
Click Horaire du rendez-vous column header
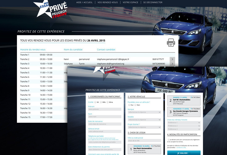(33, 50)
